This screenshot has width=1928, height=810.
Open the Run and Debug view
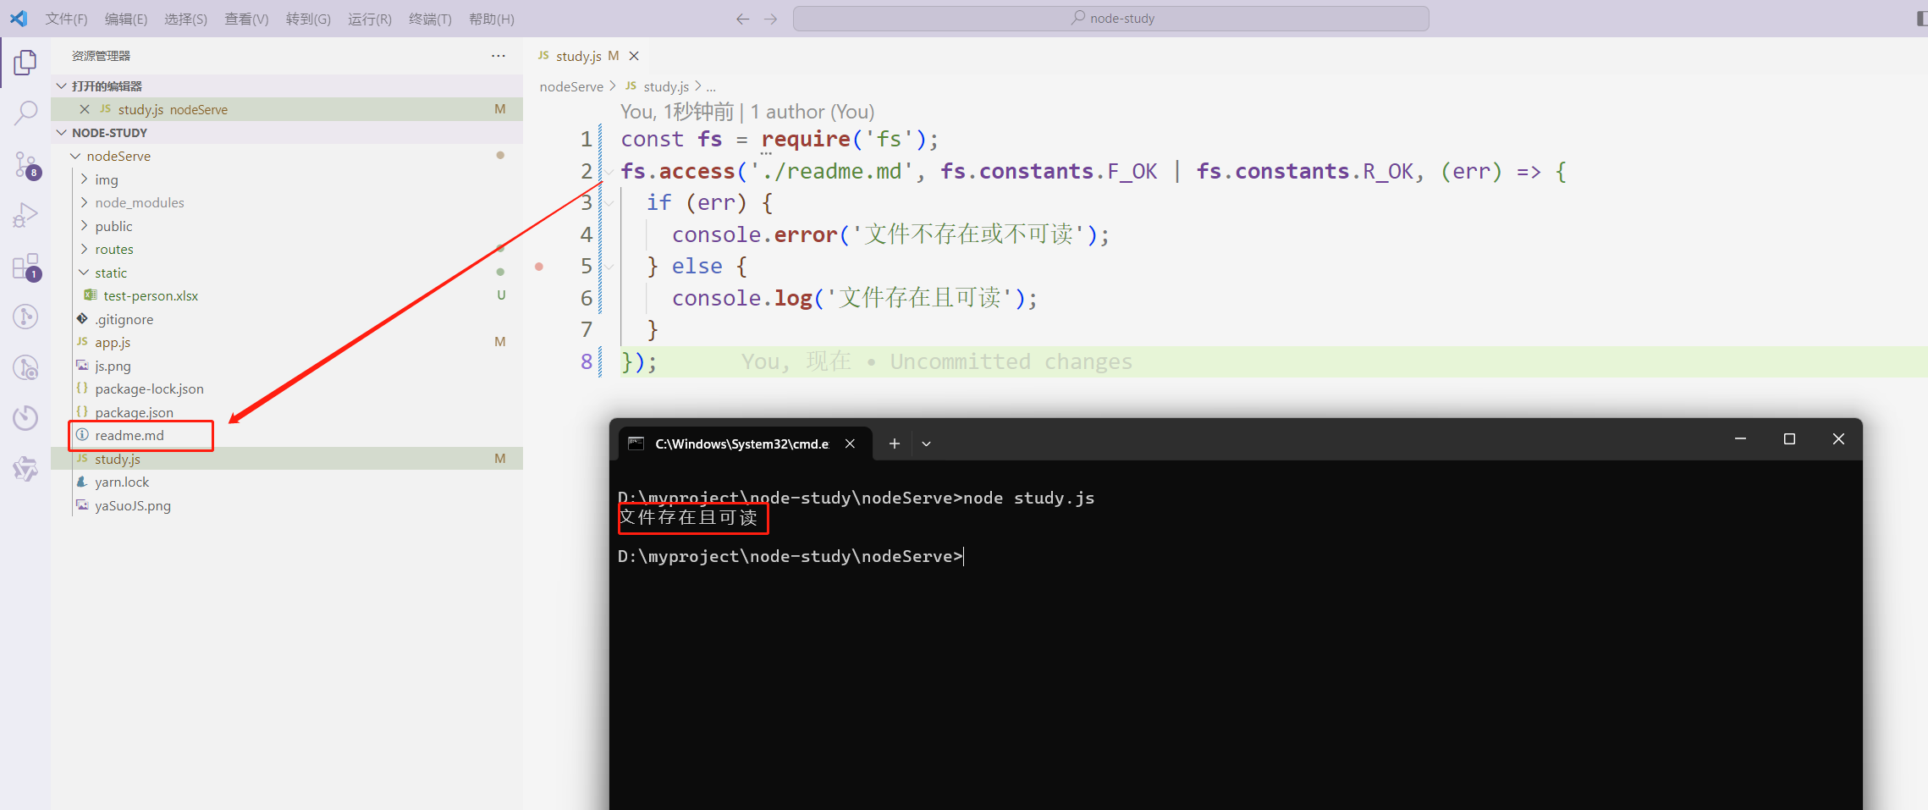25,215
